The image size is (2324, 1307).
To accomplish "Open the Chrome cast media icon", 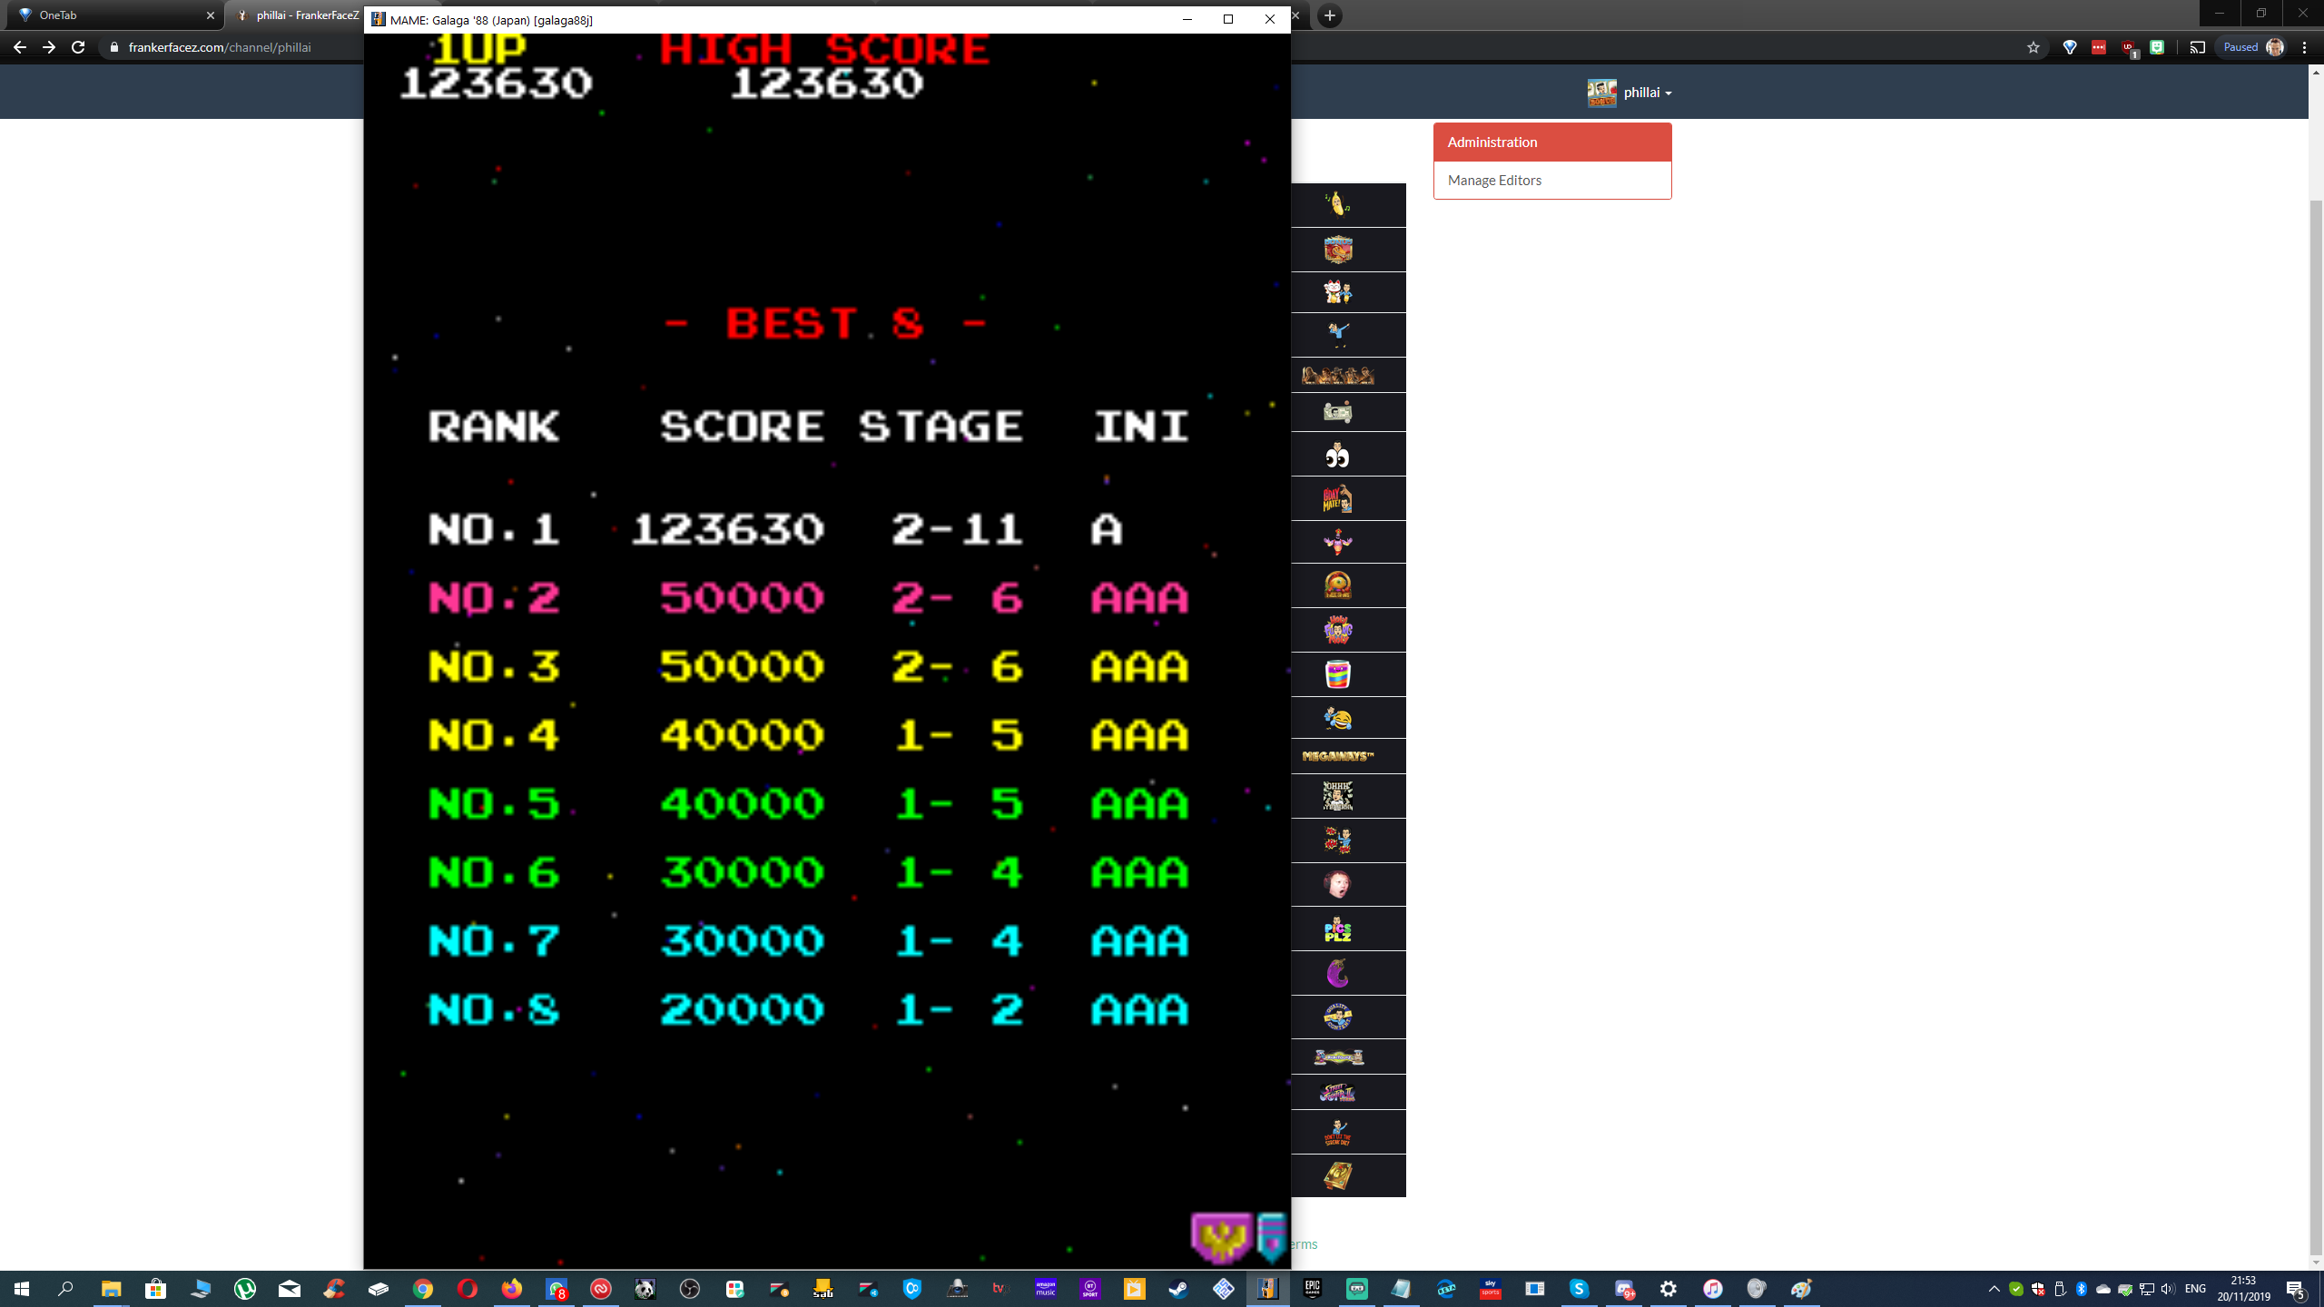I will [x=2198, y=47].
